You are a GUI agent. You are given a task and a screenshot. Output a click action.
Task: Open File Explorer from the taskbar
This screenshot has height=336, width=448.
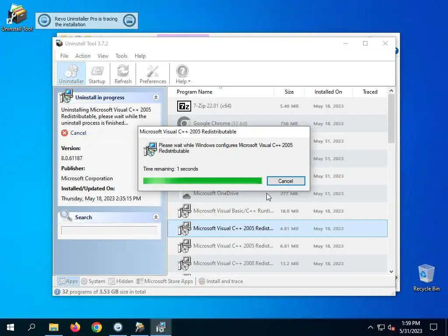click(53, 327)
